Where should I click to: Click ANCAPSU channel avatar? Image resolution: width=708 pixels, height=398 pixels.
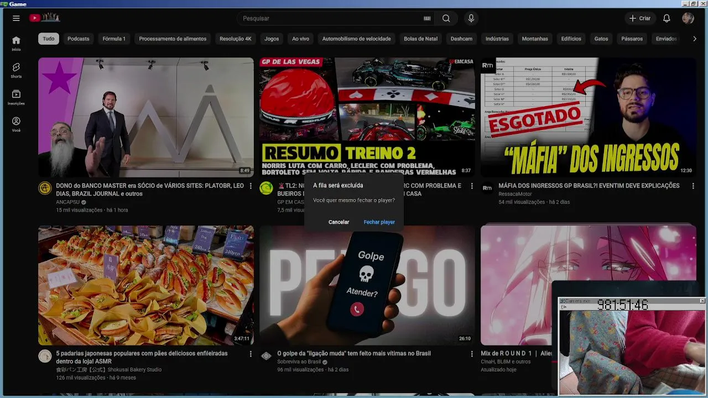(x=45, y=188)
